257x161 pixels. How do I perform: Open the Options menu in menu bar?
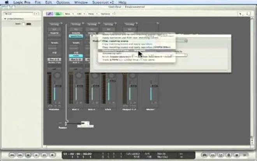[63, 2]
